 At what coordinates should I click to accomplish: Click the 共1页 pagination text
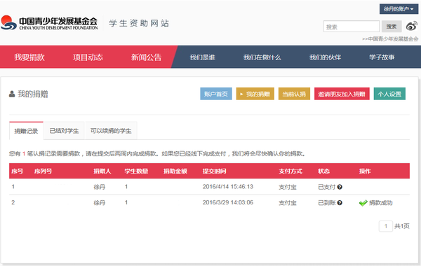pyautogui.click(x=401, y=226)
